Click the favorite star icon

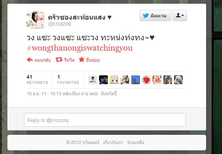(82, 59)
